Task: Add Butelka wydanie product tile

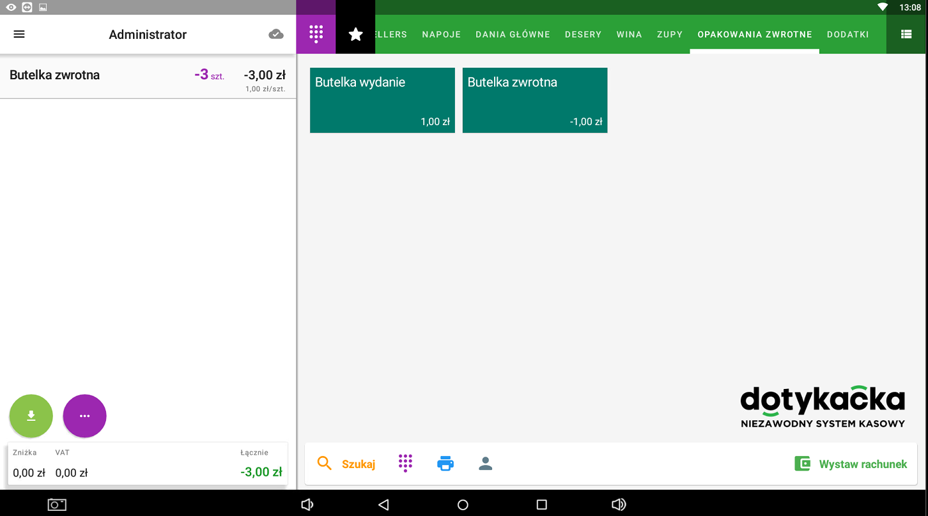Action: [382, 100]
